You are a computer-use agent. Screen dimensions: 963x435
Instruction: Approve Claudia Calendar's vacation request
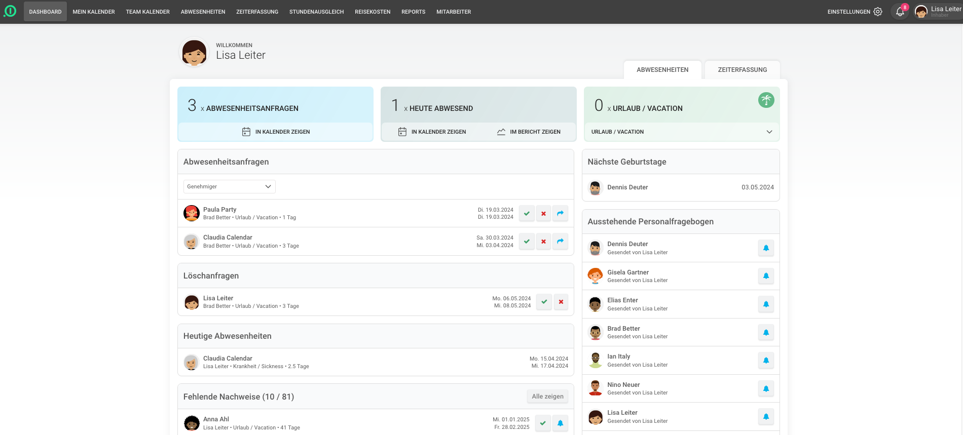(x=527, y=242)
